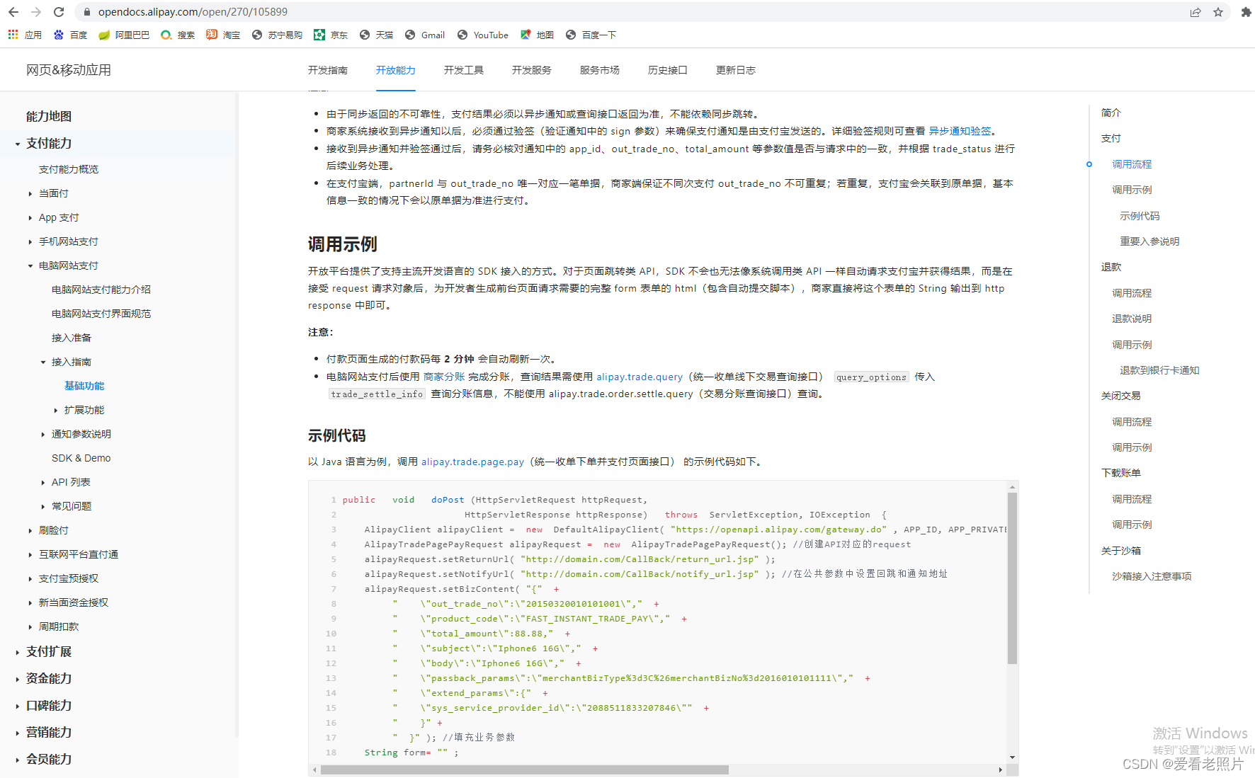Switch to 更新日志 tab
The image size is (1255, 778).
tap(736, 70)
